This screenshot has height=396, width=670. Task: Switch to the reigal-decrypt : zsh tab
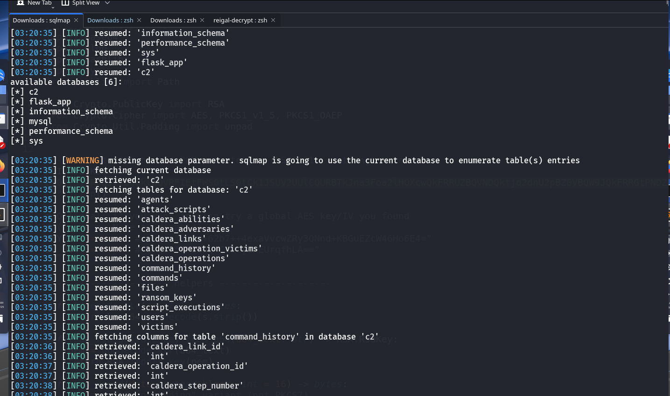(x=240, y=21)
